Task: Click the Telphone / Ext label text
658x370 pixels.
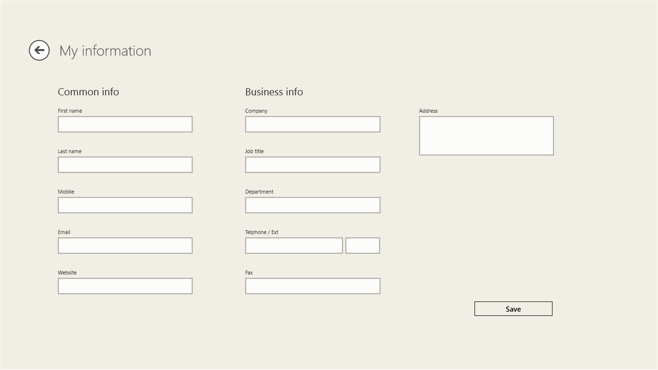Action: [261, 232]
